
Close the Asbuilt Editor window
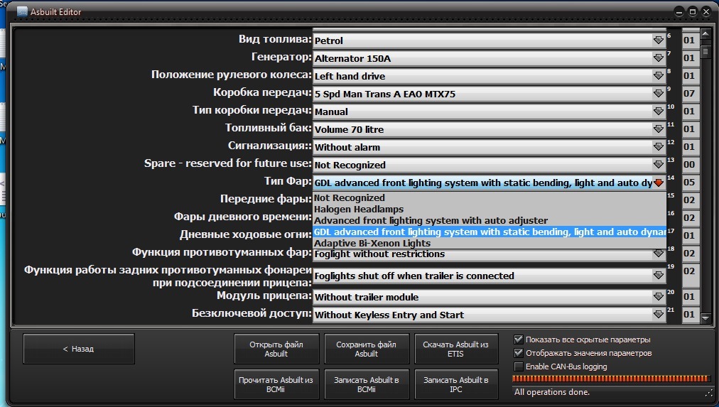(706, 12)
